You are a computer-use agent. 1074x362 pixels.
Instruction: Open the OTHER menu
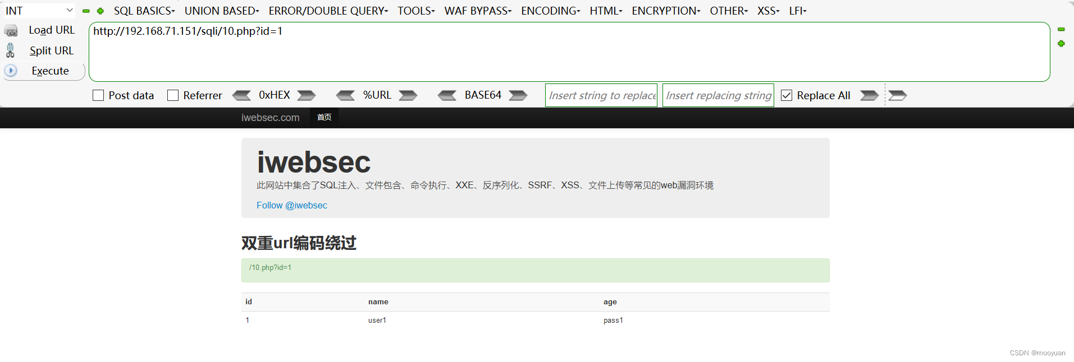pyautogui.click(x=729, y=11)
